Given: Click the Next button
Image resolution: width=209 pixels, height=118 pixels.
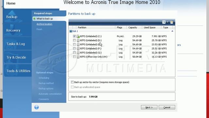Looking at the screenshot, I should [x=149, y=107].
